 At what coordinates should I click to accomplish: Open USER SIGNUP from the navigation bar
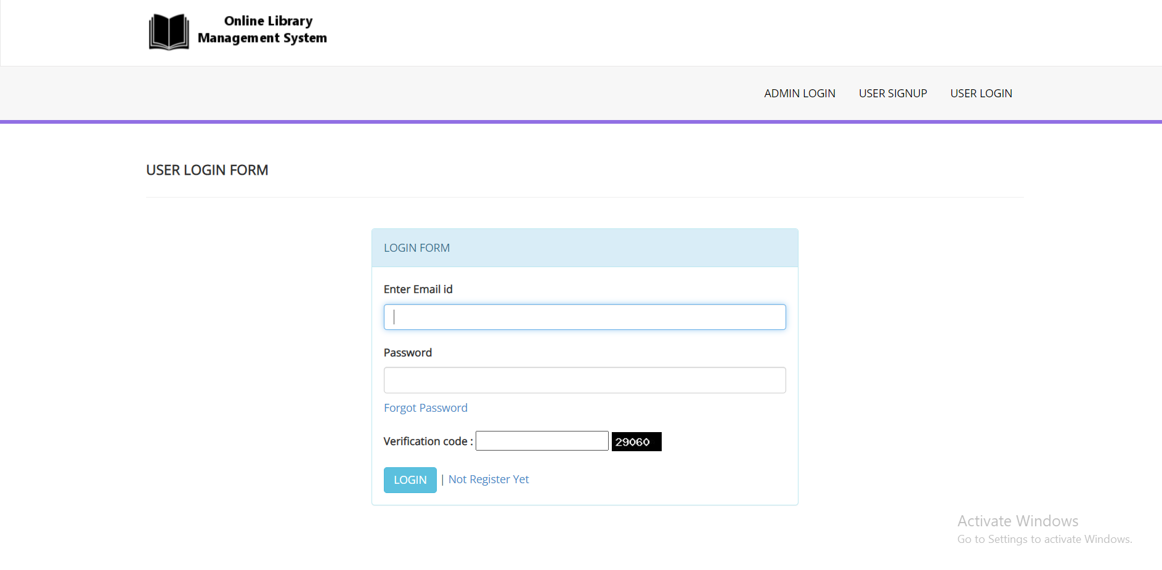coord(893,93)
